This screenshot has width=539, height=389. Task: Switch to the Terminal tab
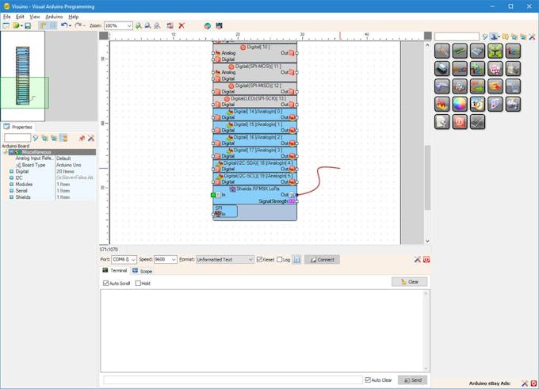pos(115,271)
